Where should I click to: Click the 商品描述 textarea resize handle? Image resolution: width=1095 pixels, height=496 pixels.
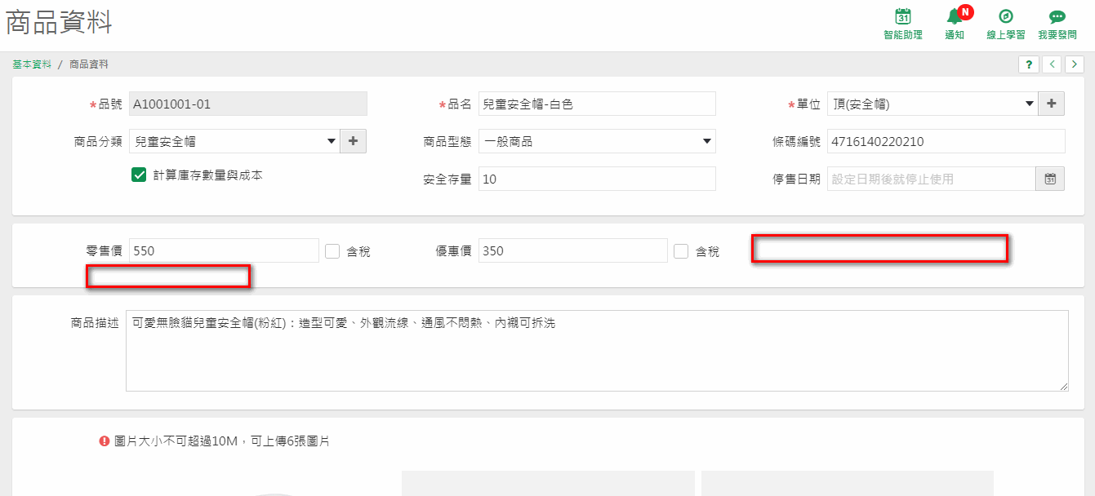[1063, 386]
